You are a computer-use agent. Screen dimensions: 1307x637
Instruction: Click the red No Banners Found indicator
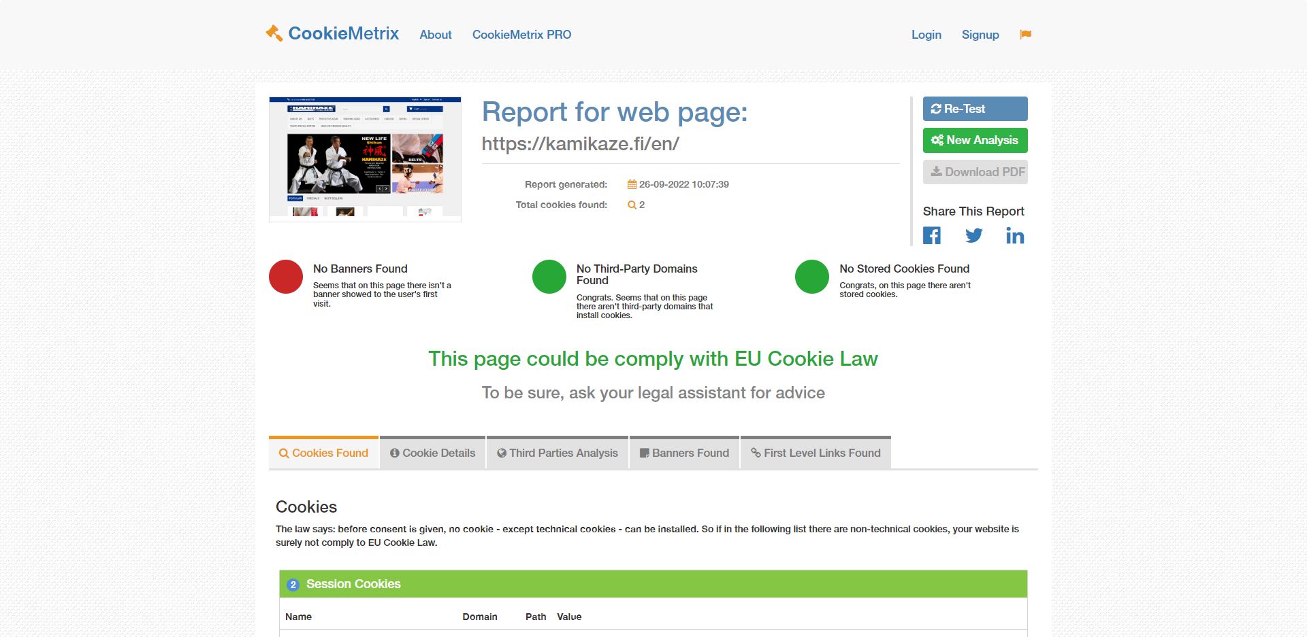pos(286,277)
